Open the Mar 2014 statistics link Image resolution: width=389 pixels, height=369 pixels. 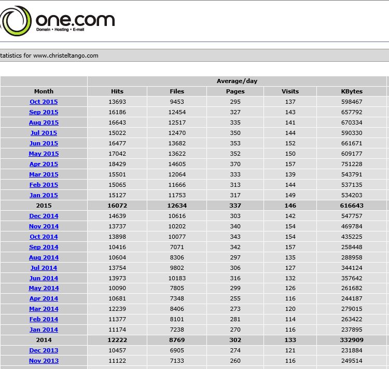point(44,309)
